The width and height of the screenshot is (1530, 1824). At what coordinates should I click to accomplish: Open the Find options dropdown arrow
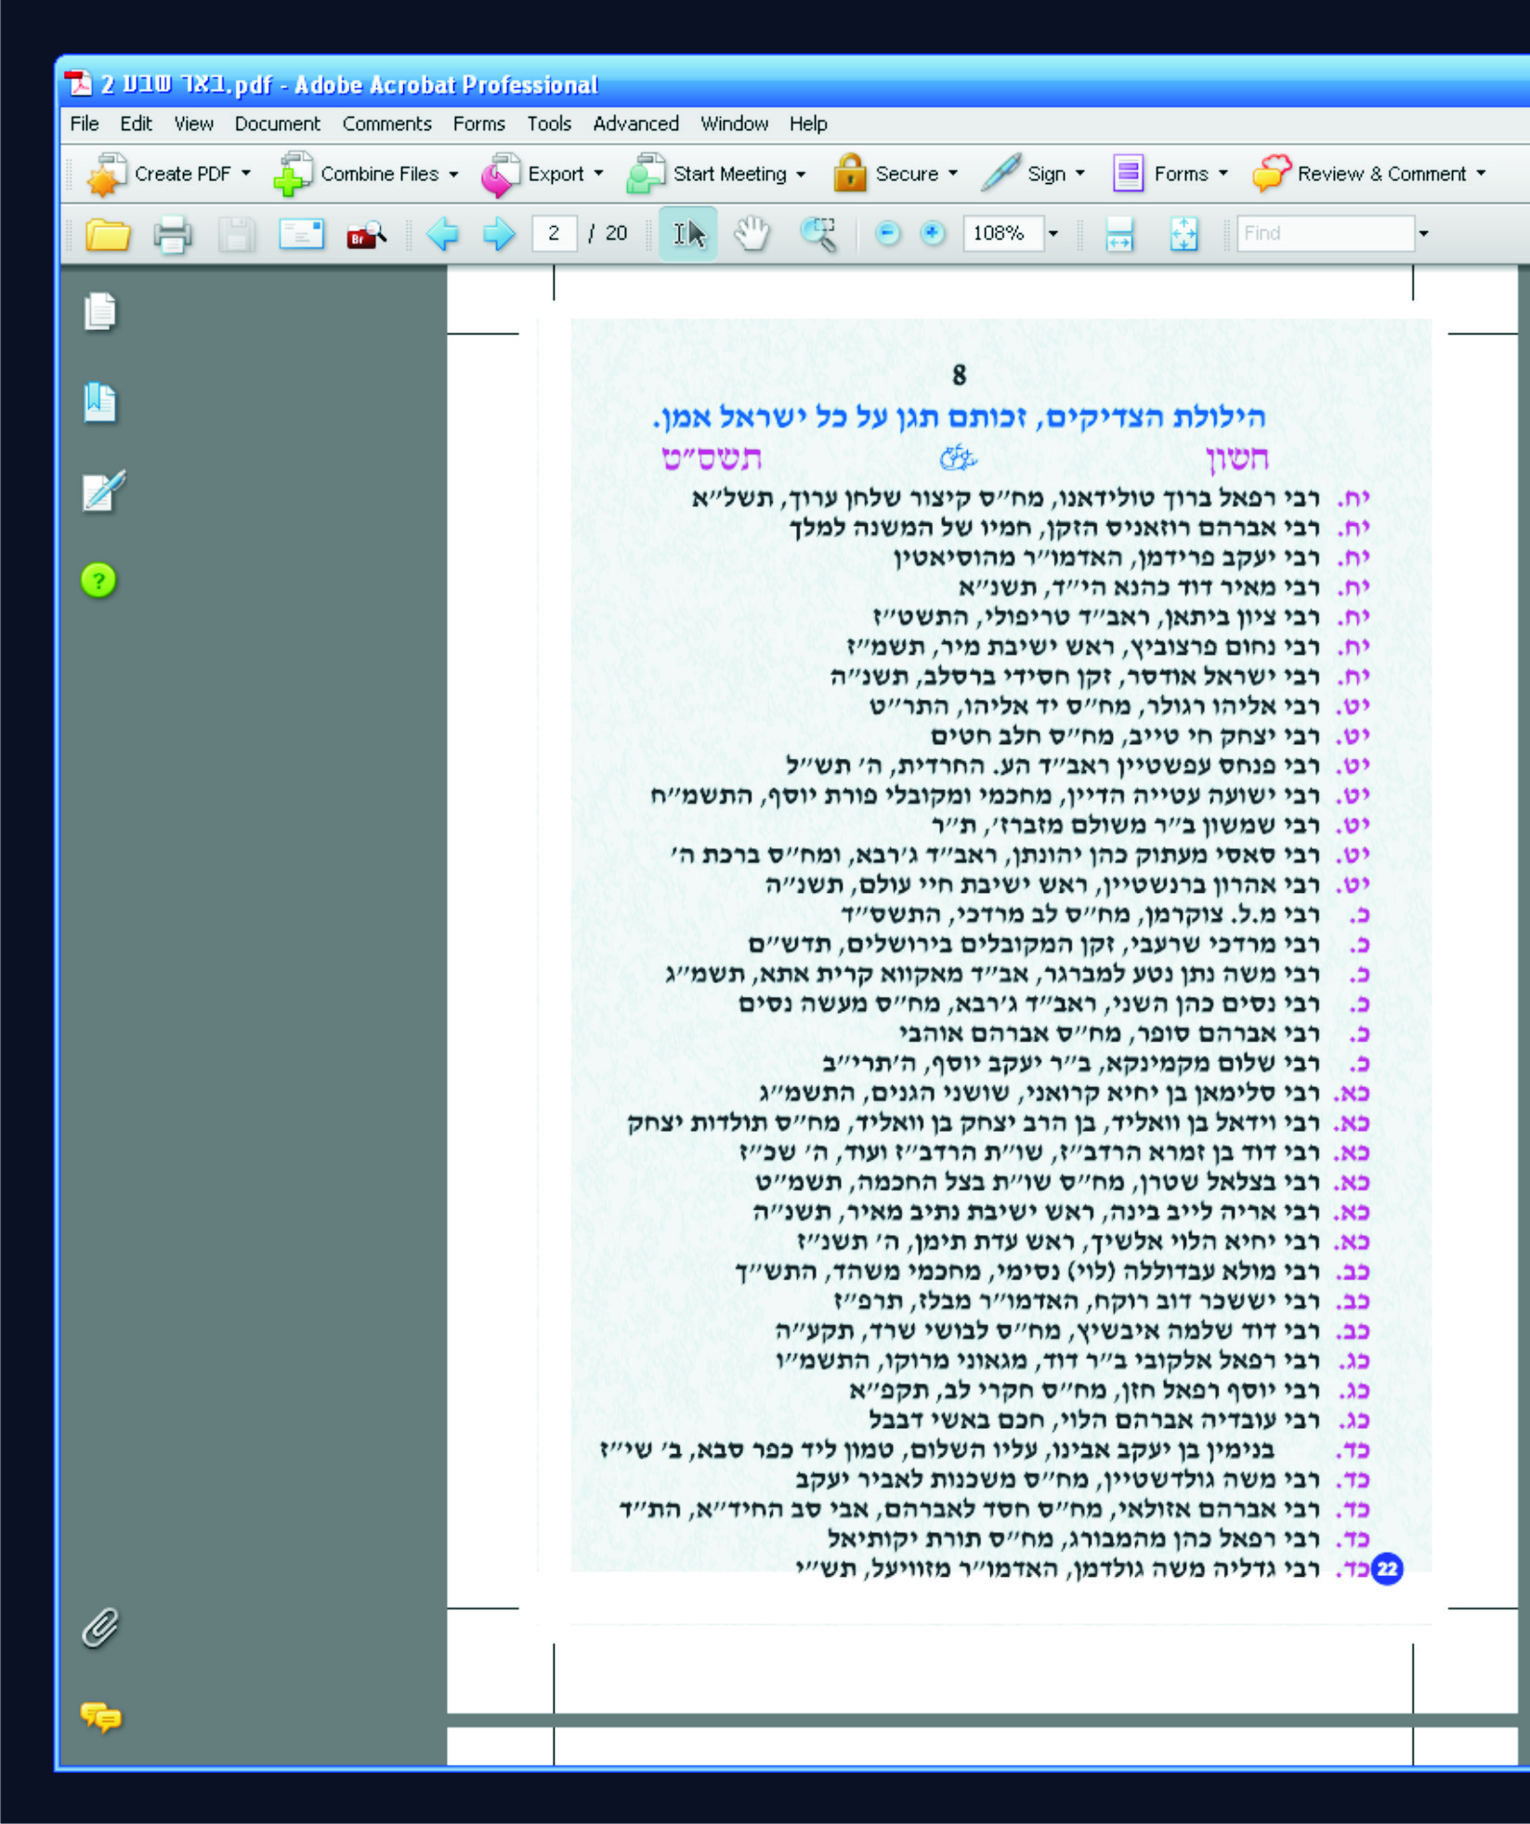pos(1423,234)
